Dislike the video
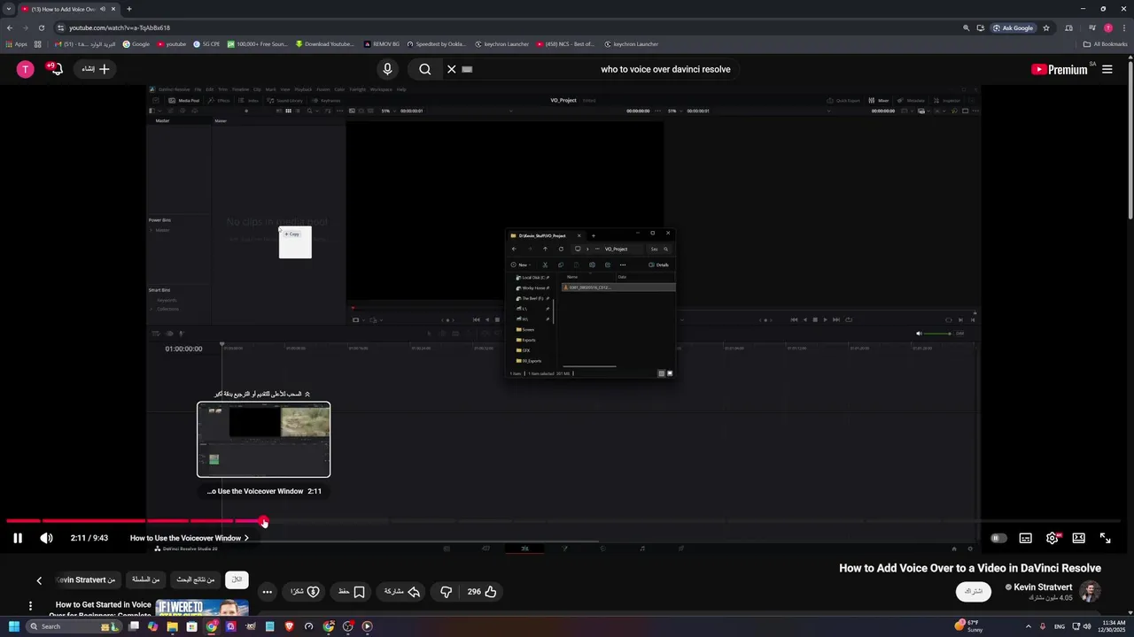Viewport: 1134px width, 637px height. tap(447, 591)
